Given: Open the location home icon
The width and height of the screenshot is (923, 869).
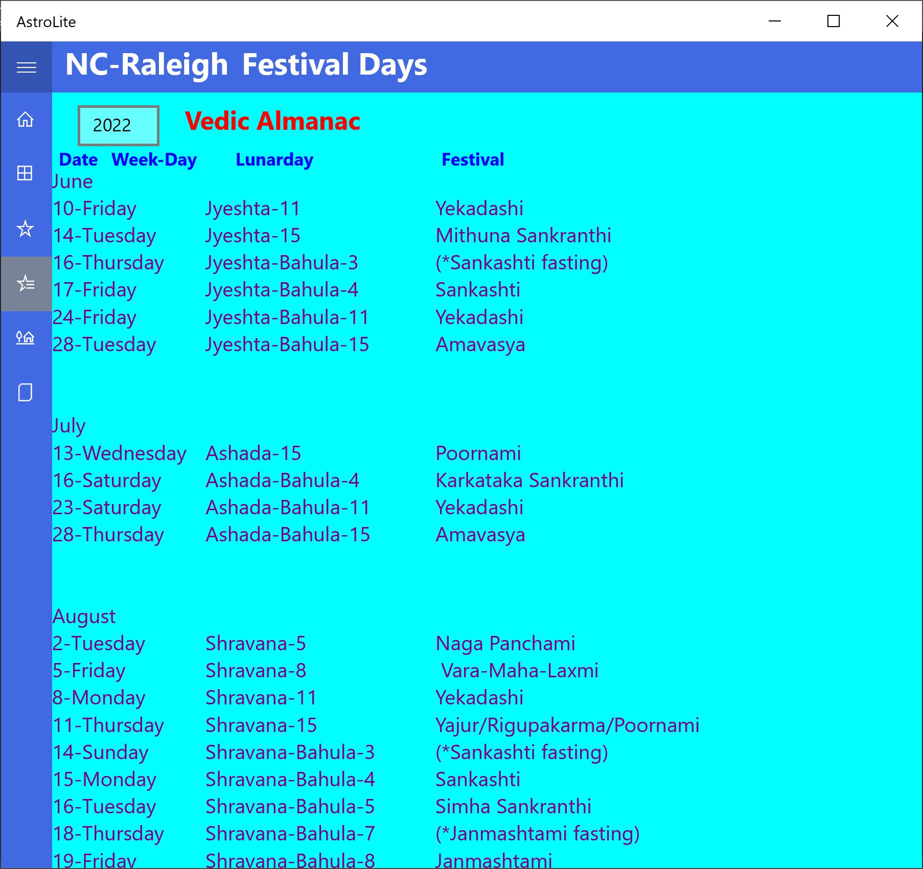Looking at the screenshot, I should [26, 338].
